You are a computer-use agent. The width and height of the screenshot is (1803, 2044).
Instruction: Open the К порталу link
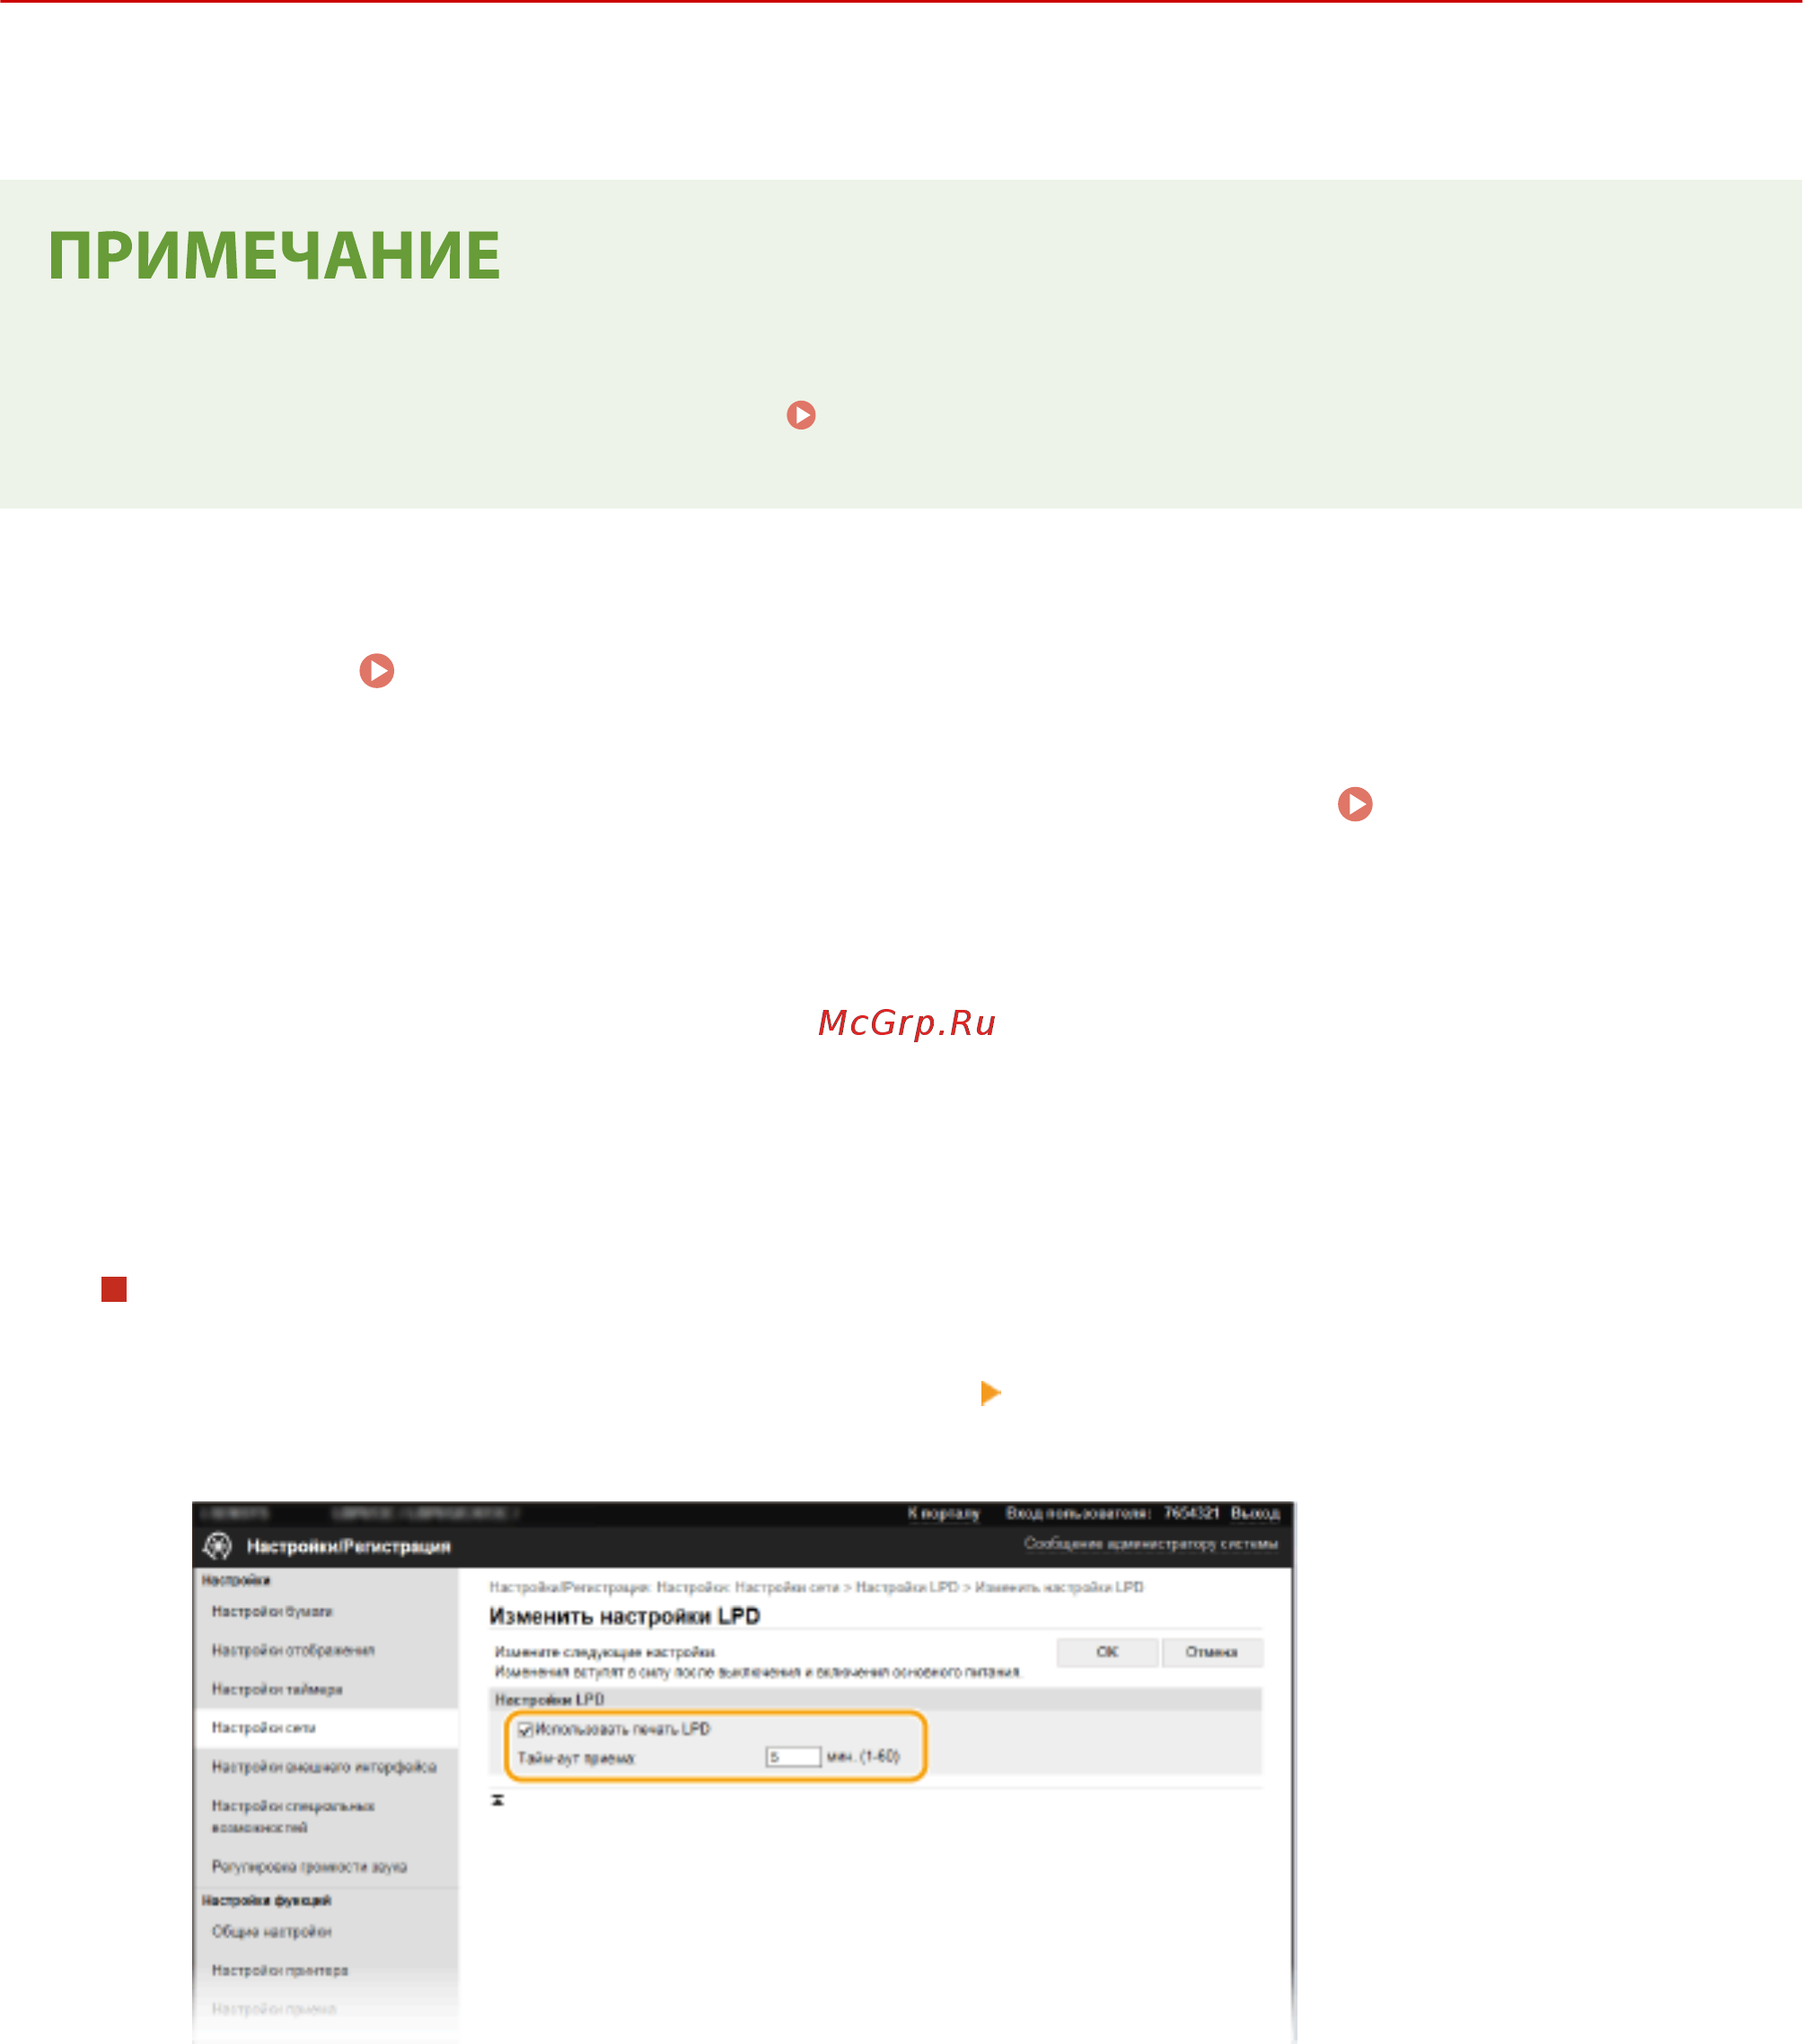[943, 1513]
